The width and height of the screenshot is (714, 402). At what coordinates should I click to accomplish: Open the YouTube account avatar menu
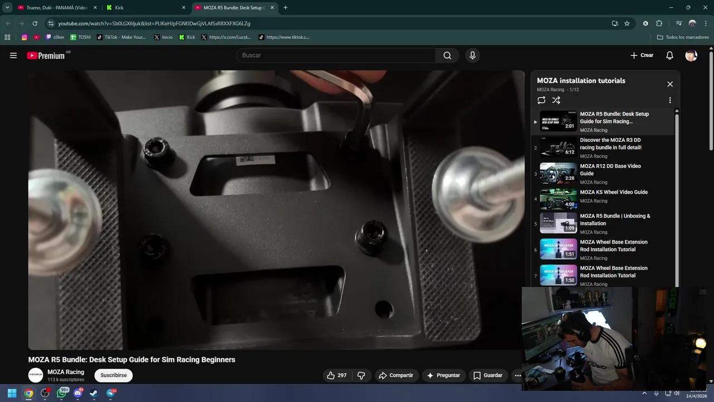691,55
